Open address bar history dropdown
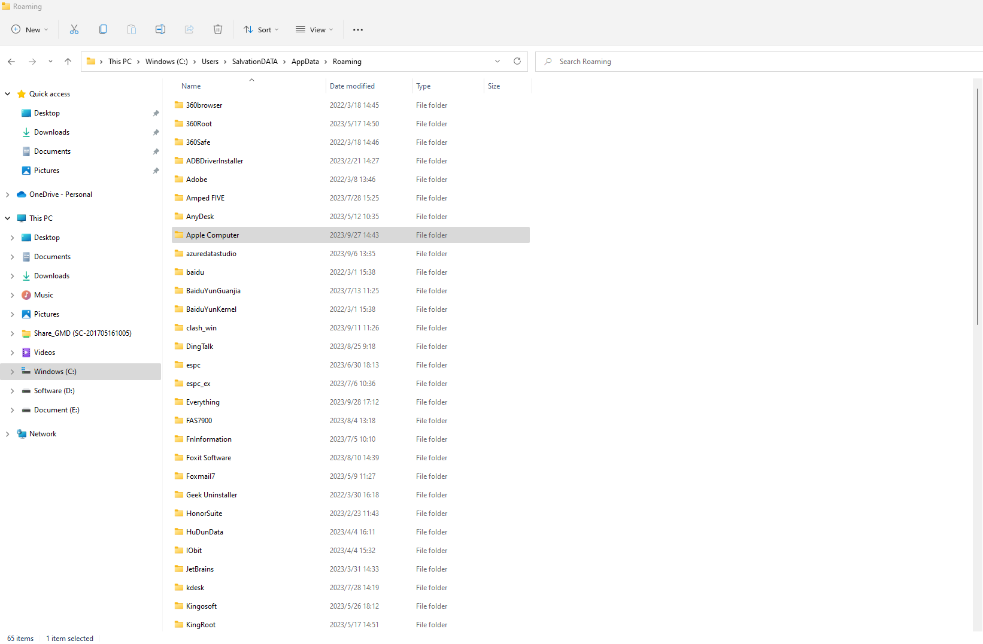 tap(497, 61)
